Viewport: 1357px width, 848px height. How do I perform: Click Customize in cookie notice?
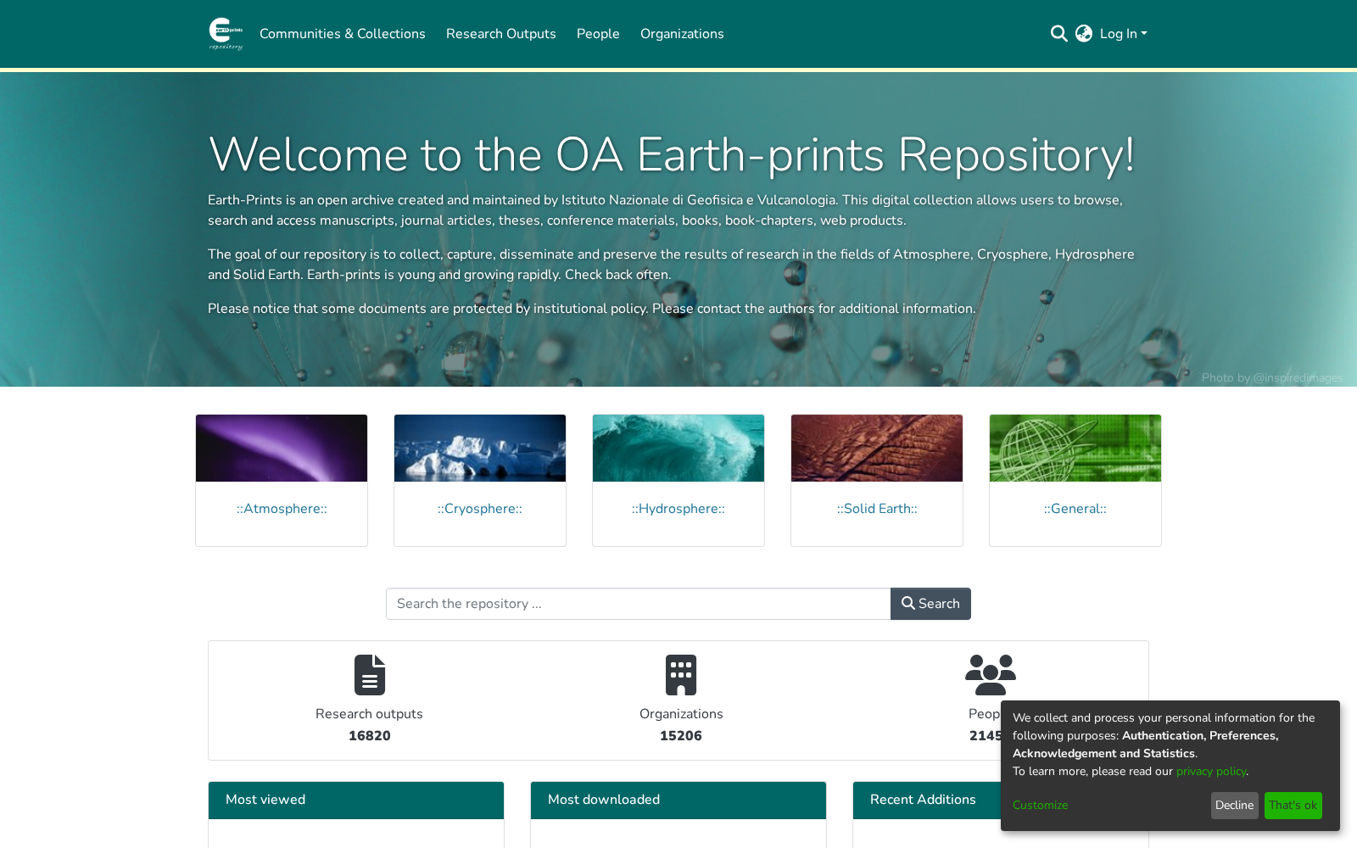point(1040,806)
